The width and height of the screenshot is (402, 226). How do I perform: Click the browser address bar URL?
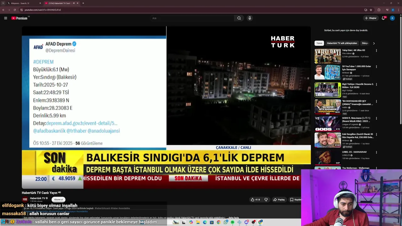tap(43, 10)
